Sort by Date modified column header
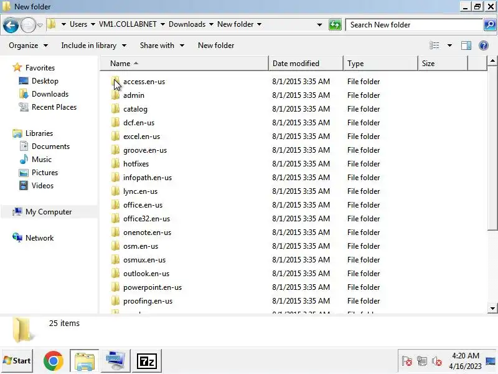 306,64
